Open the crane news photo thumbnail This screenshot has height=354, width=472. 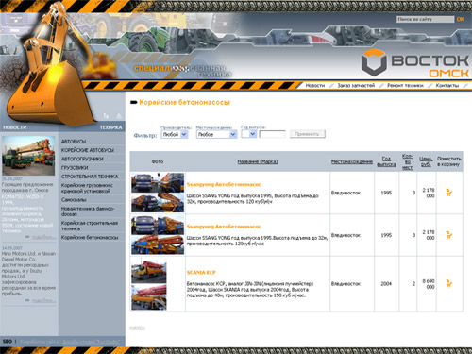[28, 156]
